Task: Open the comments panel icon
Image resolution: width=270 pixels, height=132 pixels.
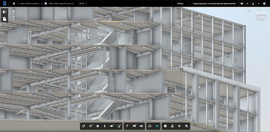Action: (x=242, y=3)
